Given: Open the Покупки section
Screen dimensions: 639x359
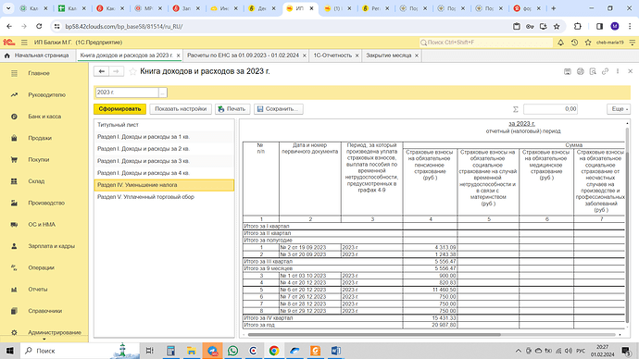Looking at the screenshot, I should point(39,159).
